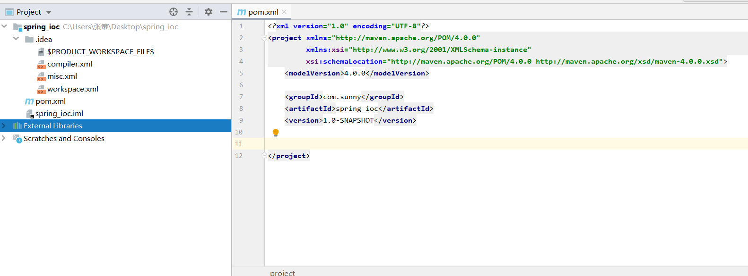Hide the Project tool window with minus icon
The image size is (748, 276).
click(224, 12)
